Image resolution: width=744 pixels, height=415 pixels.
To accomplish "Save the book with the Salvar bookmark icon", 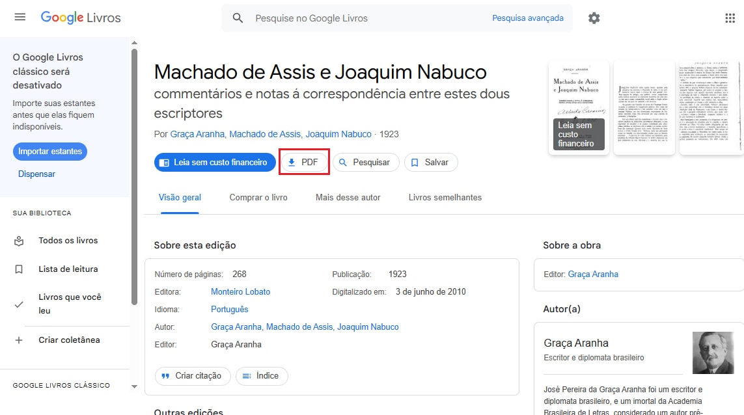I will click(x=415, y=162).
